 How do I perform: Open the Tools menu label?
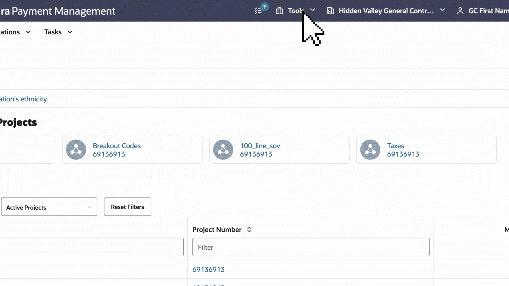(x=295, y=11)
